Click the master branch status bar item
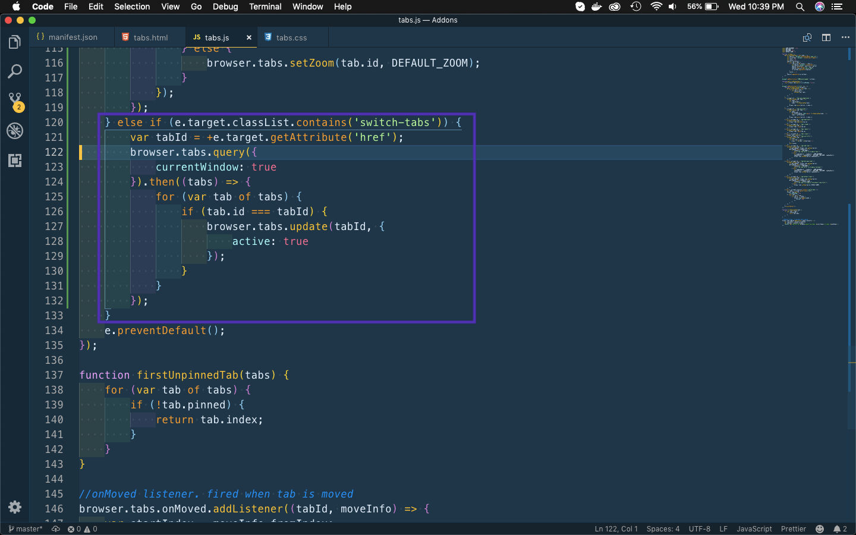 (x=25, y=528)
